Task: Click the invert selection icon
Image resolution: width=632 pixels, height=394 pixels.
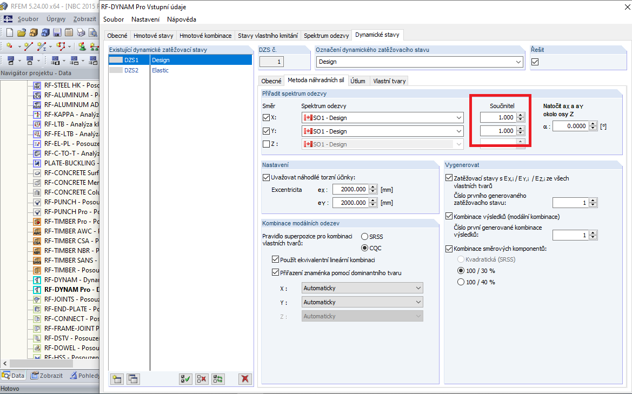Action: pyautogui.click(x=218, y=379)
